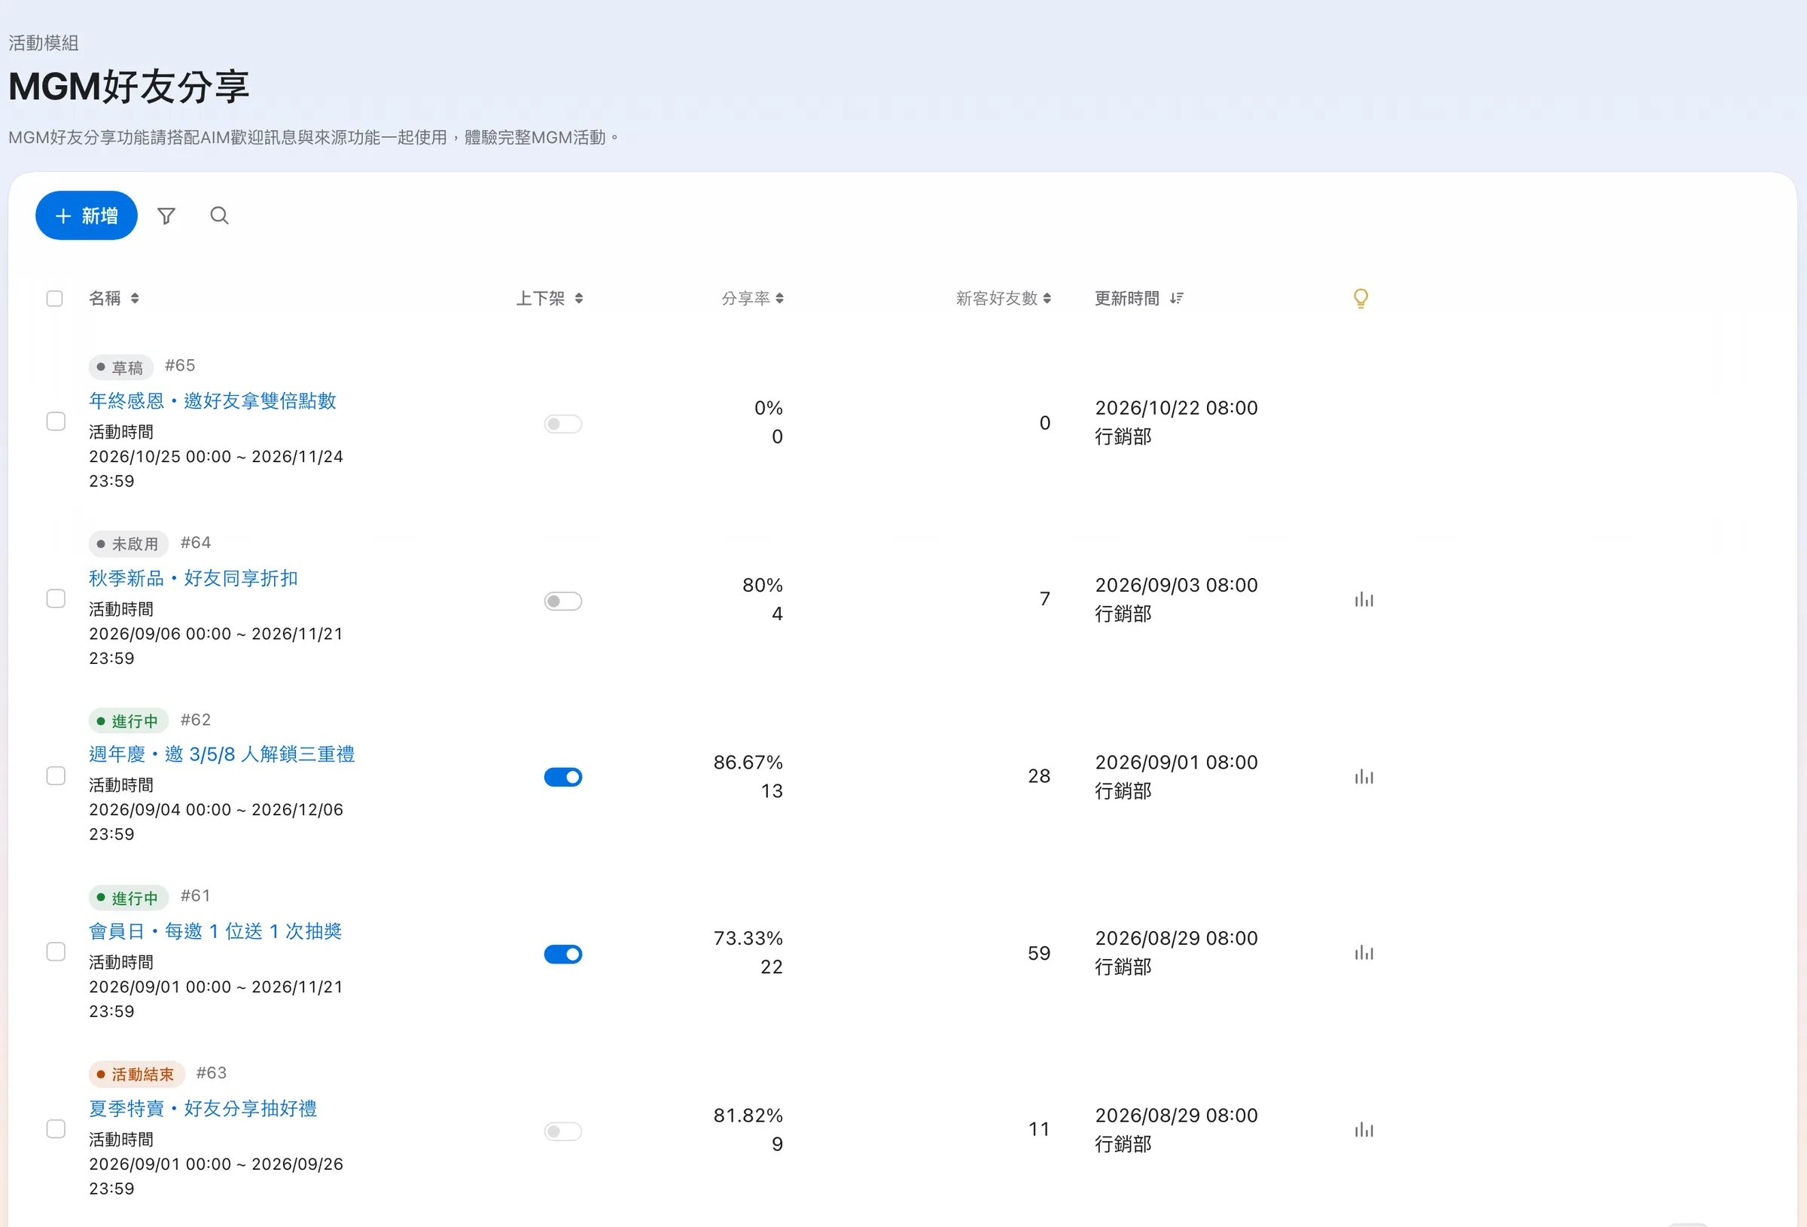Click the lightbulb tips icon
This screenshot has width=1807, height=1227.
pyautogui.click(x=1361, y=298)
